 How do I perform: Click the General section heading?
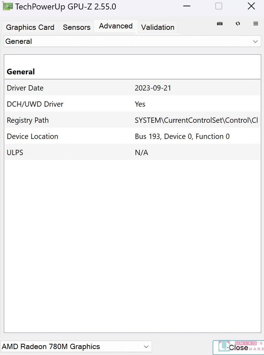click(21, 72)
